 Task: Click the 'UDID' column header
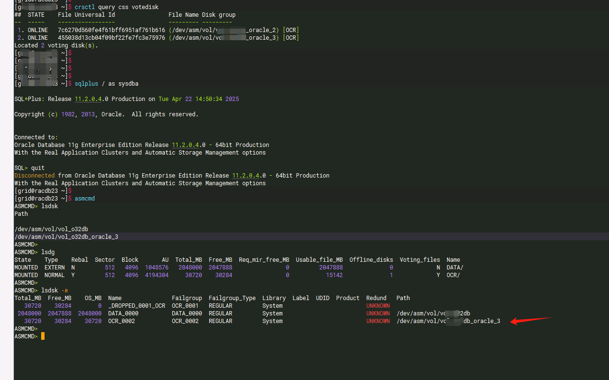(x=323, y=298)
